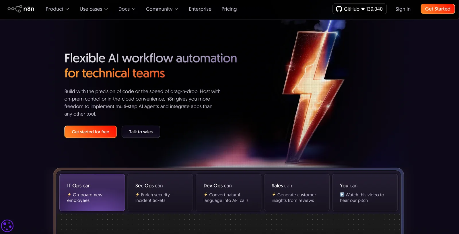Expand the Docs chevron
The height and width of the screenshot is (234, 459).
coord(134,9)
